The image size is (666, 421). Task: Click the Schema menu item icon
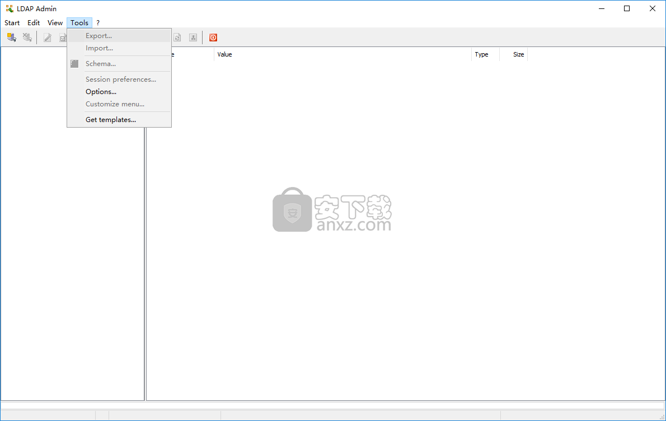point(74,64)
